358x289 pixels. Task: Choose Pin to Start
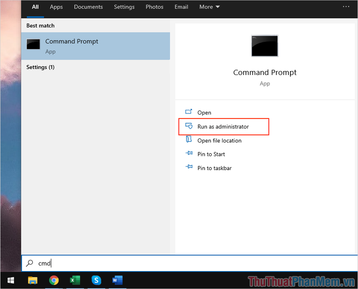pyautogui.click(x=211, y=154)
